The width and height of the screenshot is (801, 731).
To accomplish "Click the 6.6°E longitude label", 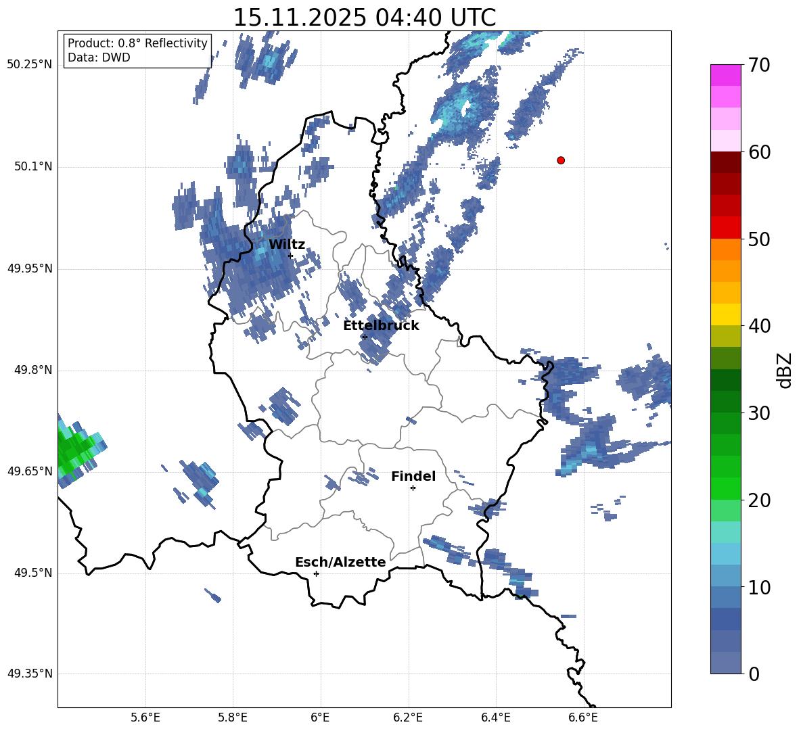I will [x=583, y=717].
